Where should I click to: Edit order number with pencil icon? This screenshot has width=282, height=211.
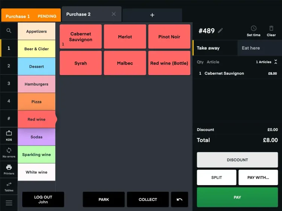click(220, 31)
